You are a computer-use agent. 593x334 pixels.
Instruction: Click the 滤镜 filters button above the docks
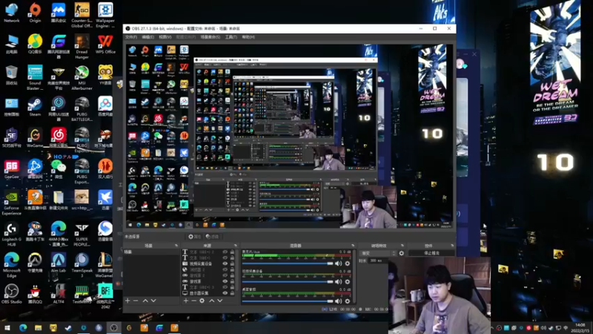(x=212, y=237)
